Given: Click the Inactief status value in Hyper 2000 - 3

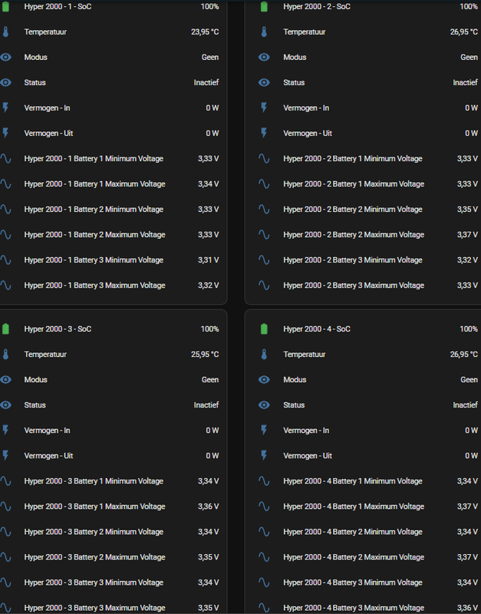Looking at the screenshot, I should coord(206,405).
